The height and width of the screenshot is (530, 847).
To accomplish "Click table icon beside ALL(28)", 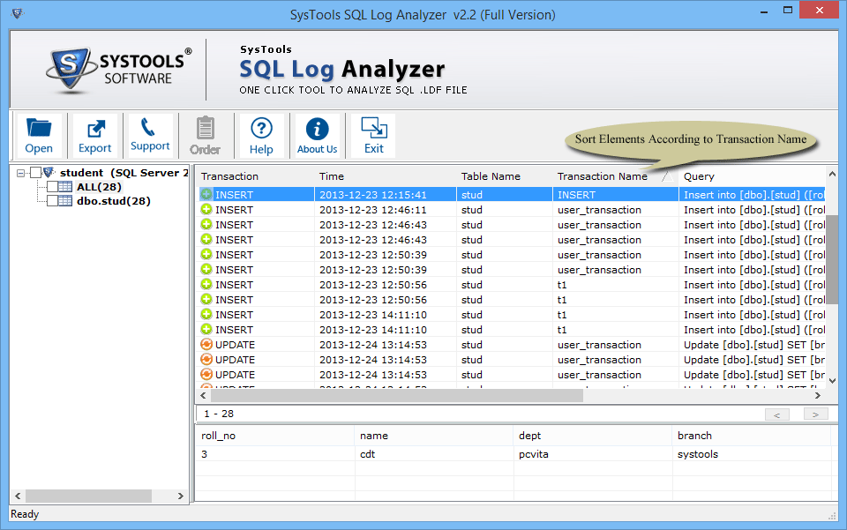I will (65, 187).
